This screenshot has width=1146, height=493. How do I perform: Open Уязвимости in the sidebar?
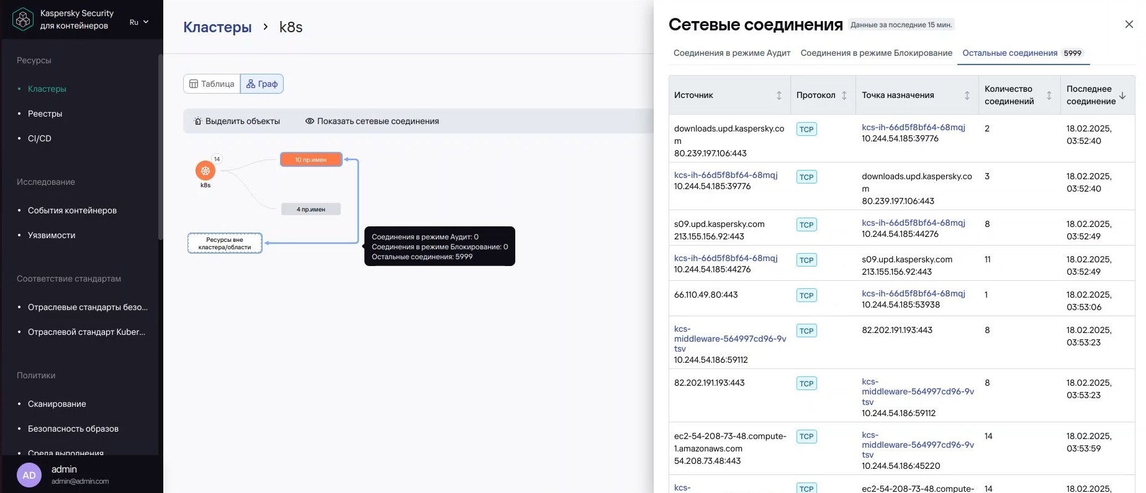pyautogui.click(x=52, y=235)
